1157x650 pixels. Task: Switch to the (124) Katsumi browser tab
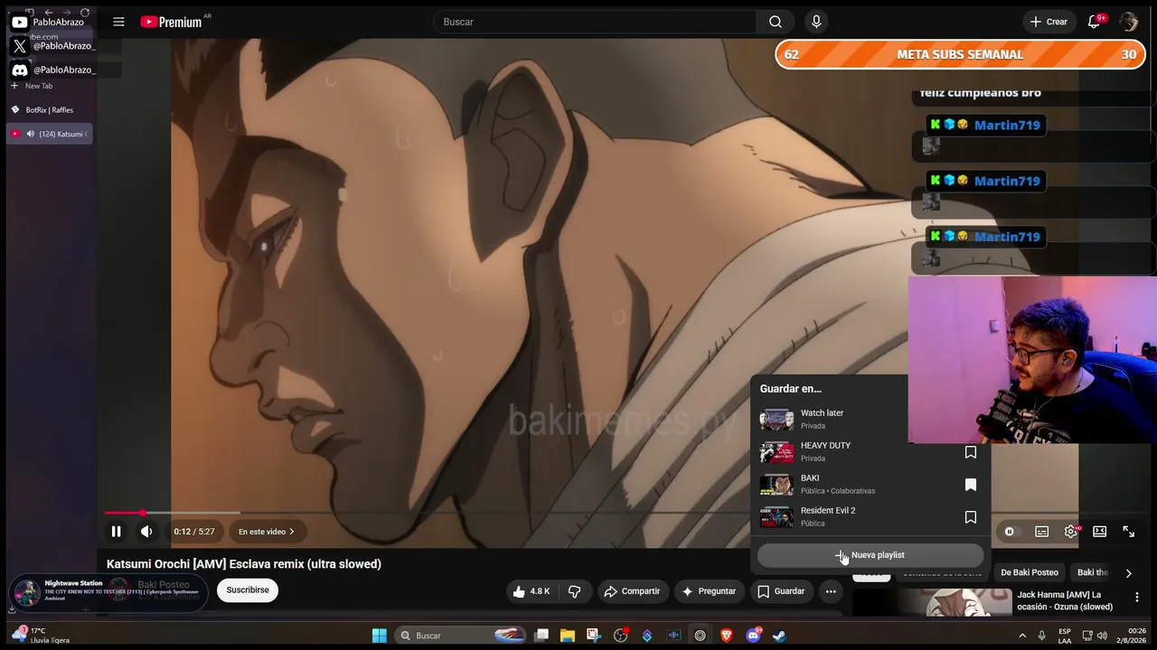[50, 134]
